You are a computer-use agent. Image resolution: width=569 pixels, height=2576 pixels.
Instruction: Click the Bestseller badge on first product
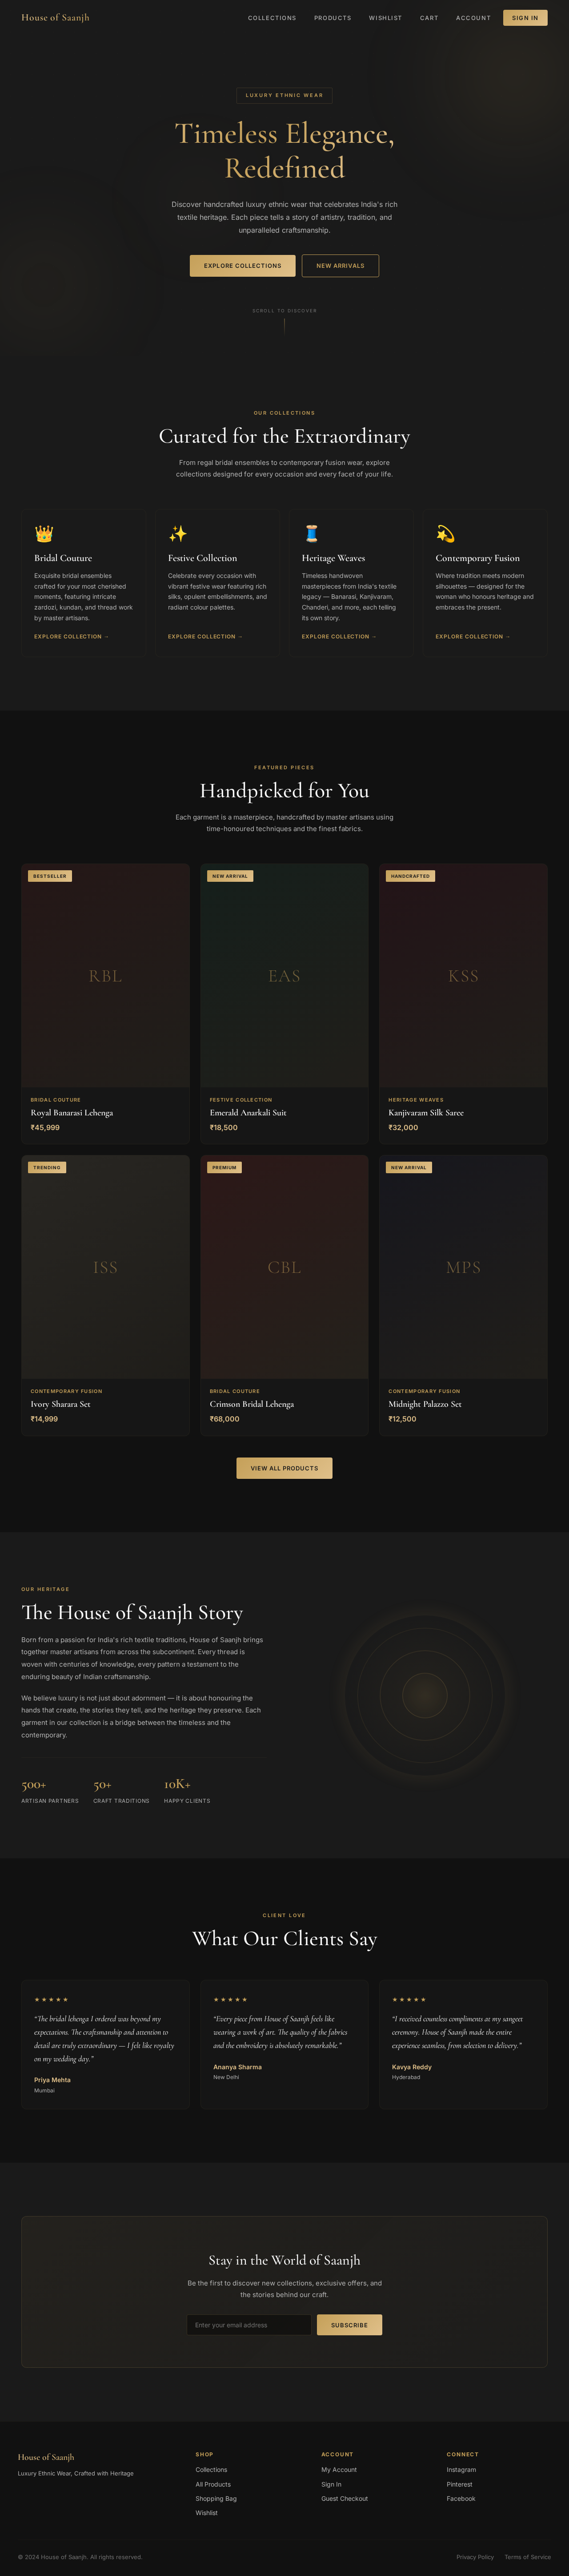(50, 876)
